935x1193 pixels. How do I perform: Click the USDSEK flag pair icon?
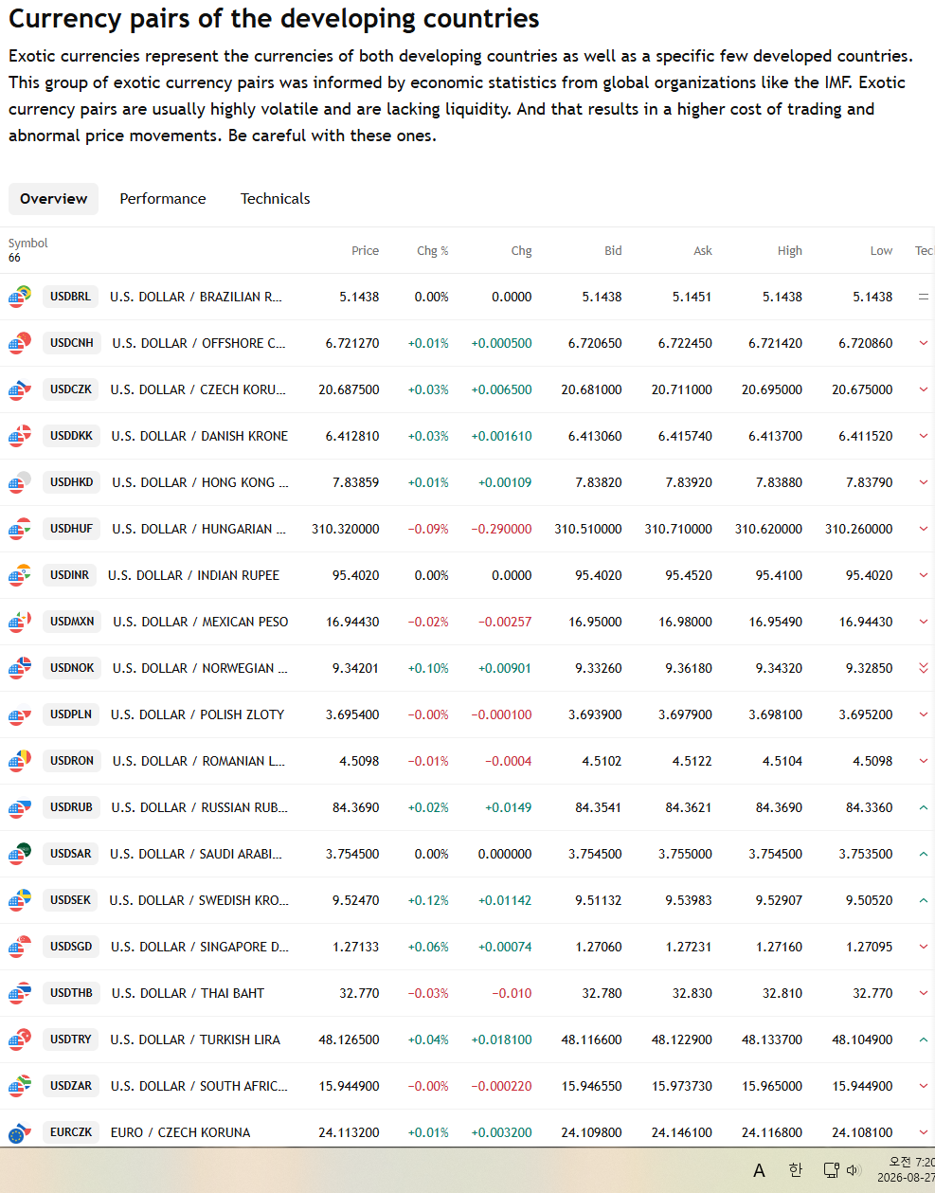pos(20,900)
